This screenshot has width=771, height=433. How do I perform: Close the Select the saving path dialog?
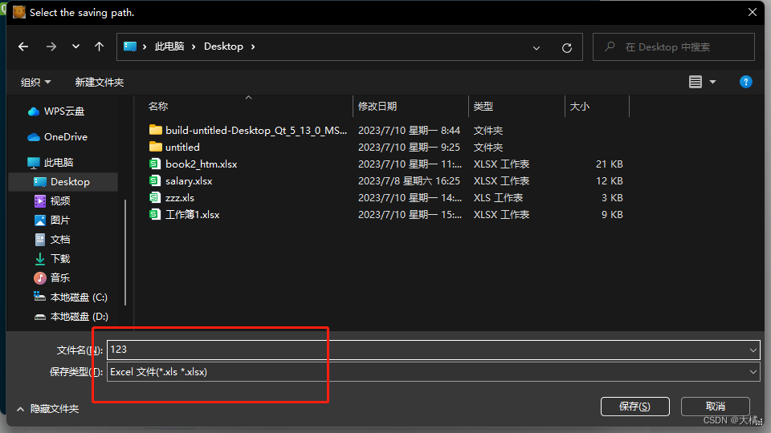coord(753,12)
